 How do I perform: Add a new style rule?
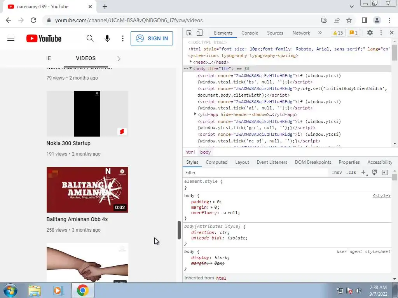point(363,173)
